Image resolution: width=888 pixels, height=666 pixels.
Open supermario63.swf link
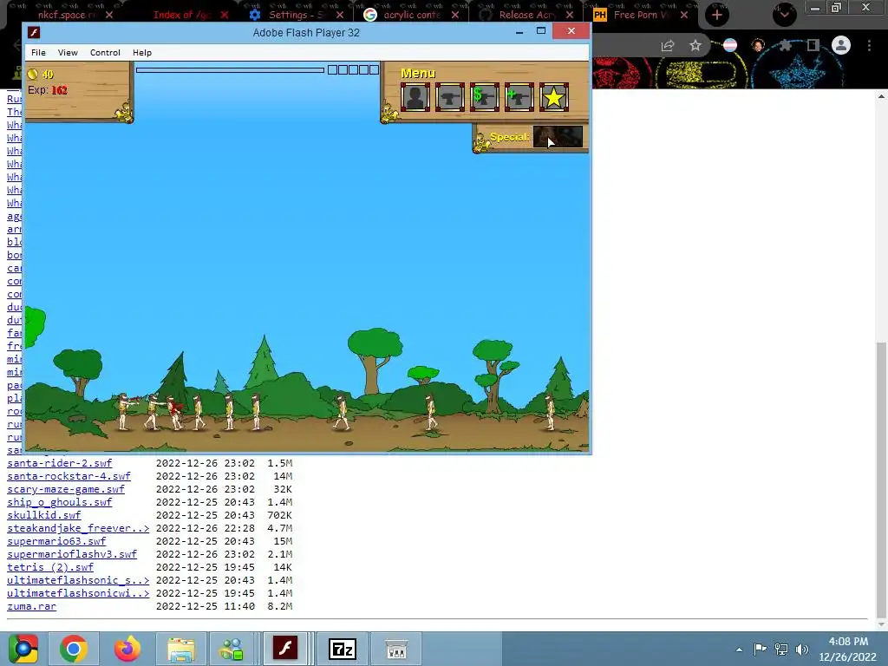pyautogui.click(x=56, y=541)
